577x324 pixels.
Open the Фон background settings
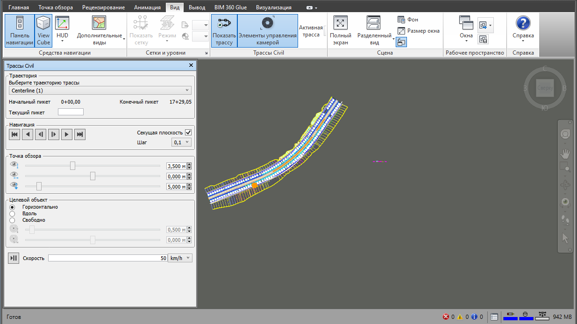pyautogui.click(x=408, y=20)
